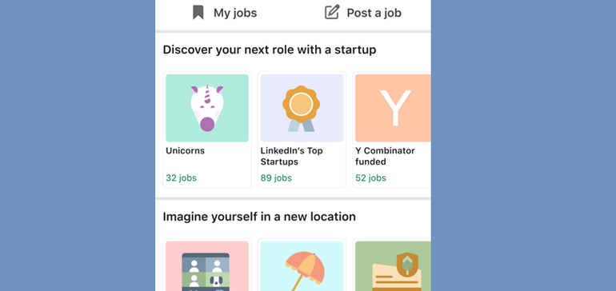Open Y Combinator funded card title
The height and width of the screenshot is (291, 616).
pyautogui.click(x=385, y=157)
